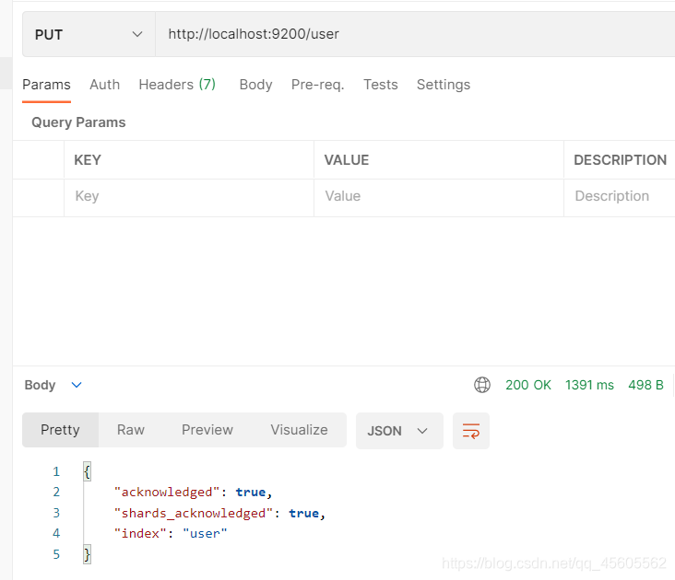The width and height of the screenshot is (675, 580).
Task: Open the JSON format dropdown
Action: point(399,431)
